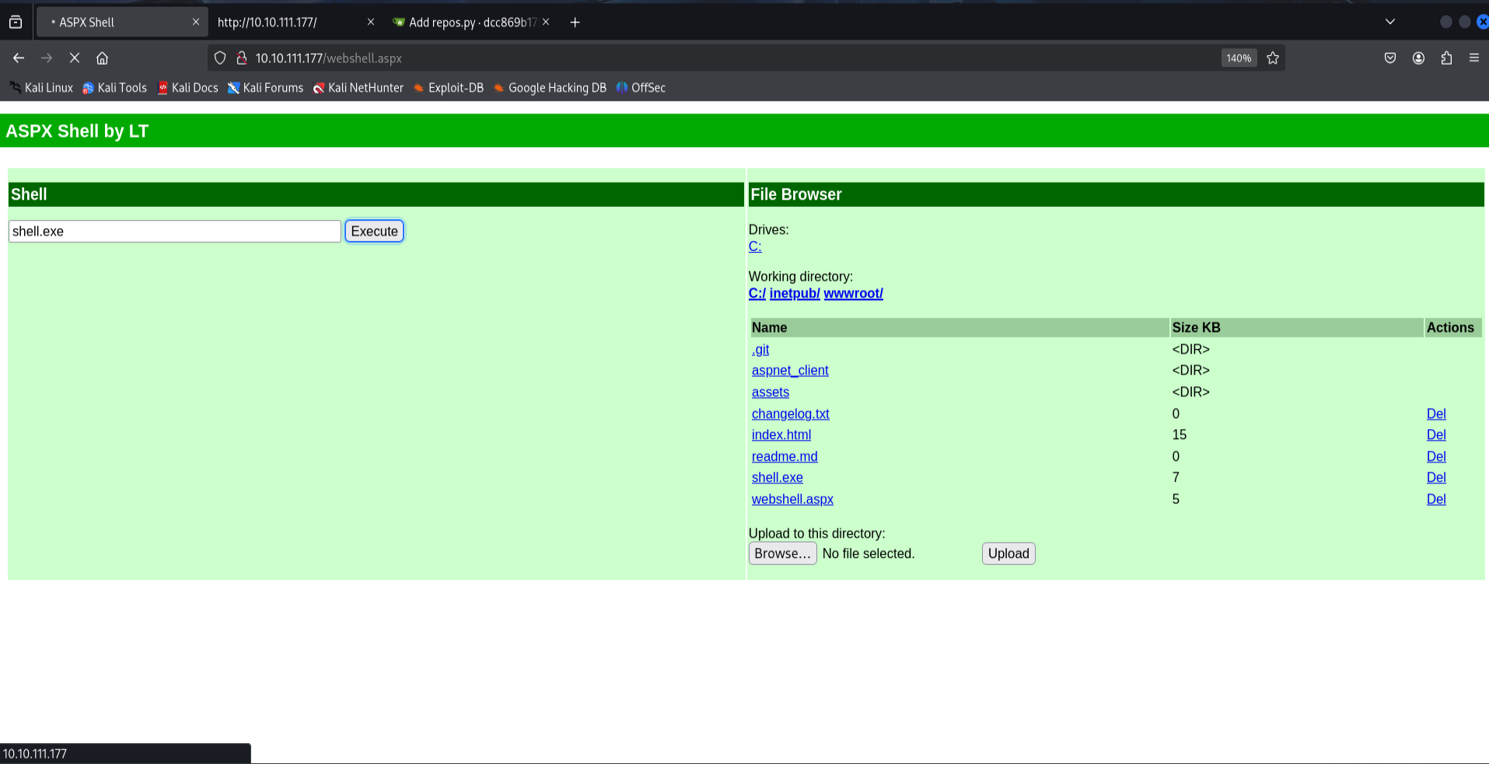The image size is (1489, 764).
Task: Open the browser home page
Action: [102, 58]
